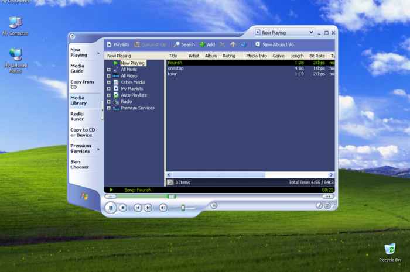The height and width of the screenshot is (272, 410).
Task: Expand the All Music tree node
Action: [x=109, y=70]
